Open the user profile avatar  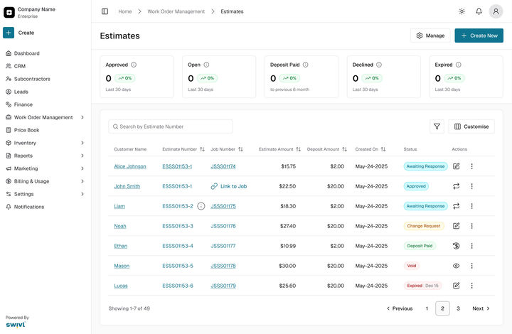[x=496, y=11]
